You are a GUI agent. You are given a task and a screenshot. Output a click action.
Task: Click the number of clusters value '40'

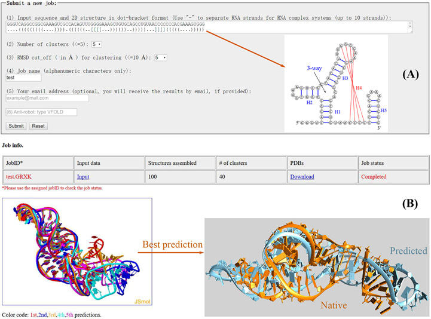222,177
